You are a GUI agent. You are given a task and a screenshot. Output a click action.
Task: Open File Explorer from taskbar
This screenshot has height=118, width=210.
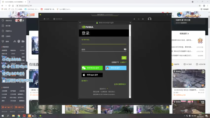[13, 116]
